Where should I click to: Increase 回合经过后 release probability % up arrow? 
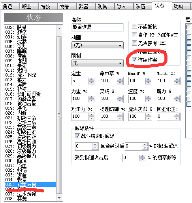tap(145, 144)
